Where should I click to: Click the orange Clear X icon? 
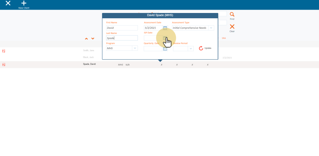click(232, 27)
